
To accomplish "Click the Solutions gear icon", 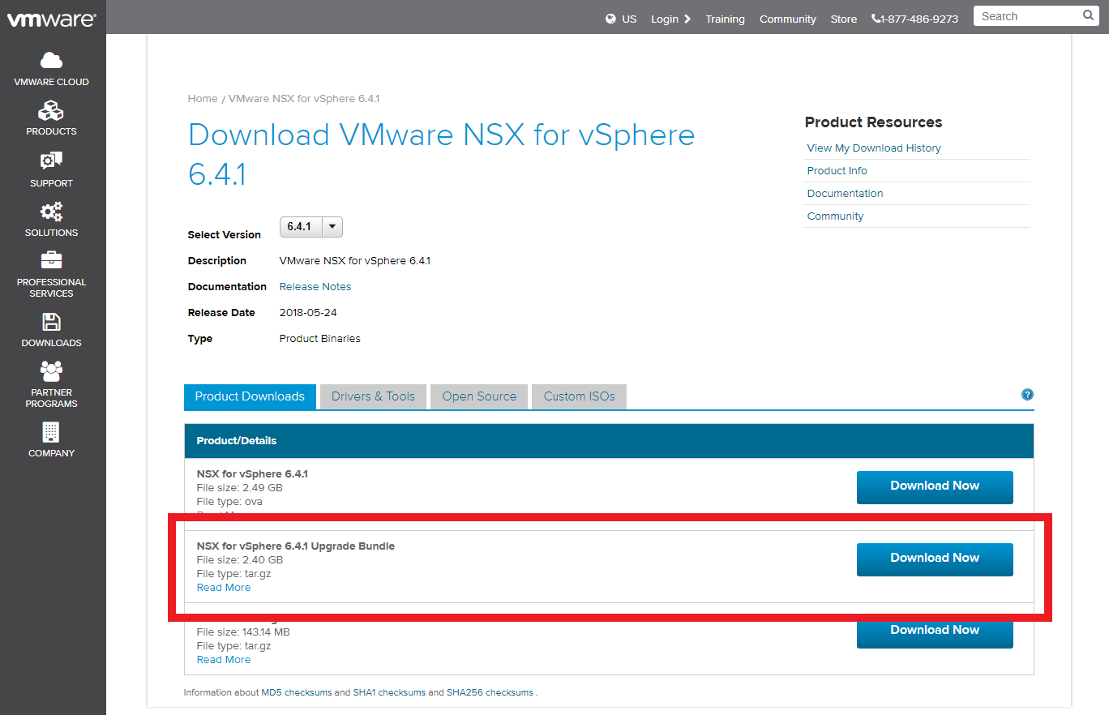I will pos(51,211).
